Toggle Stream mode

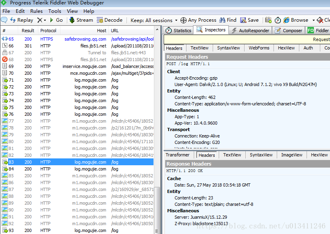click(81, 20)
